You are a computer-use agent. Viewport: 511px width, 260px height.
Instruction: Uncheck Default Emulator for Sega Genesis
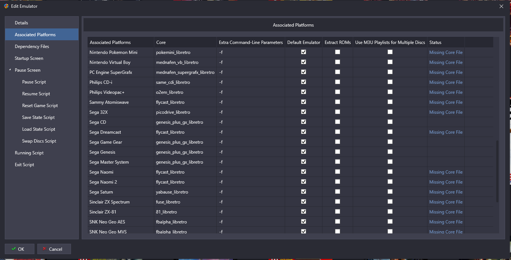pyautogui.click(x=304, y=152)
